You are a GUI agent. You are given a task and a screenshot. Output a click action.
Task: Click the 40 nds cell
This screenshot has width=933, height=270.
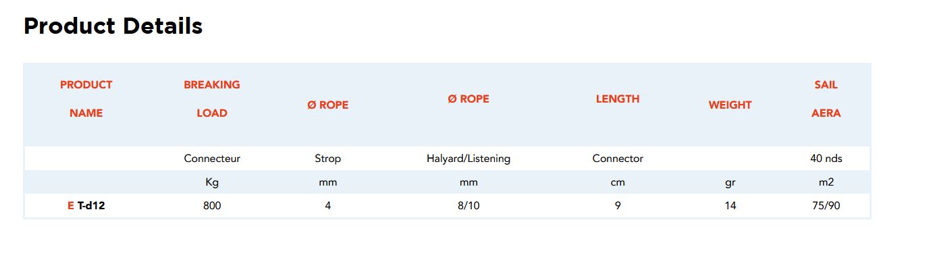click(x=826, y=159)
